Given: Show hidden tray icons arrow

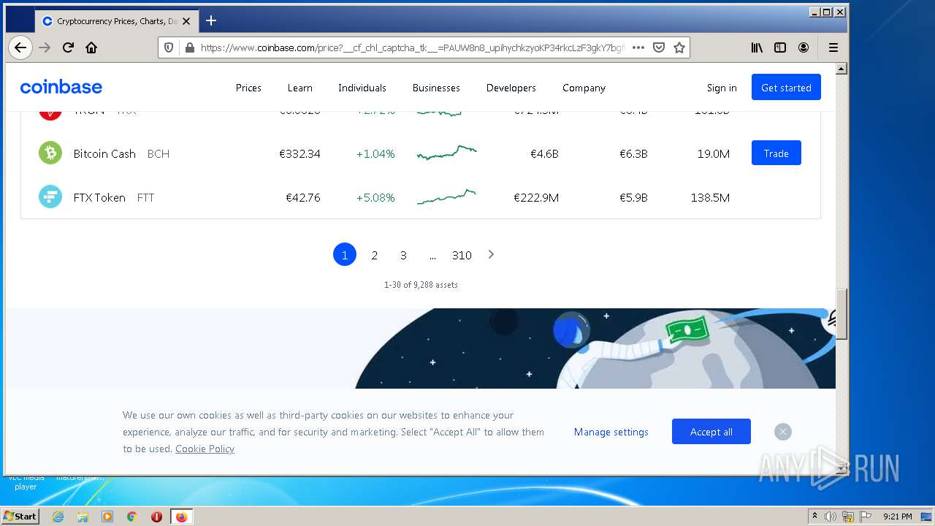Looking at the screenshot, I should 814,516.
